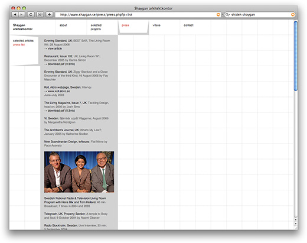Click the view article link
Viewport: 307px width, 243px height.
53,48
